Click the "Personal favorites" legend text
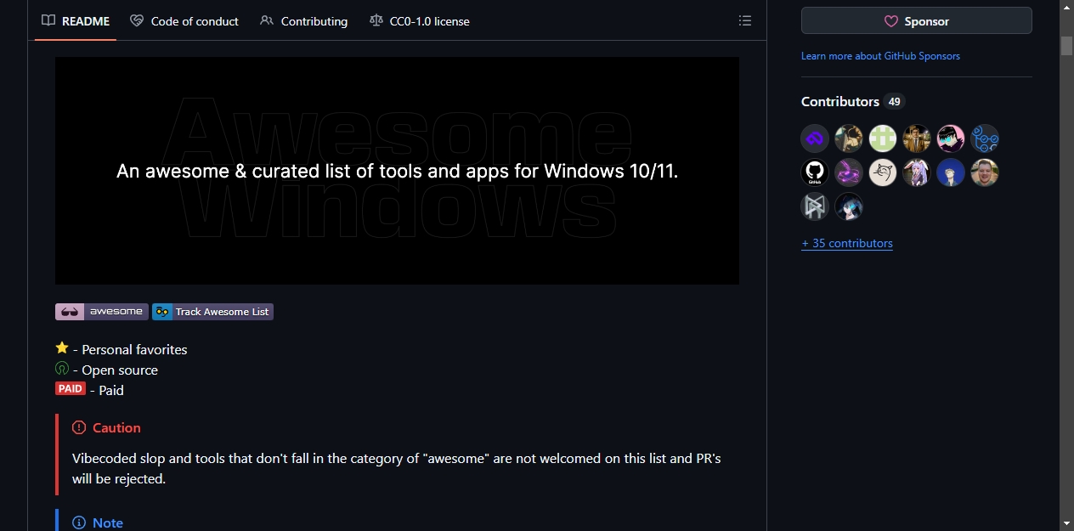 (x=134, y=349)
